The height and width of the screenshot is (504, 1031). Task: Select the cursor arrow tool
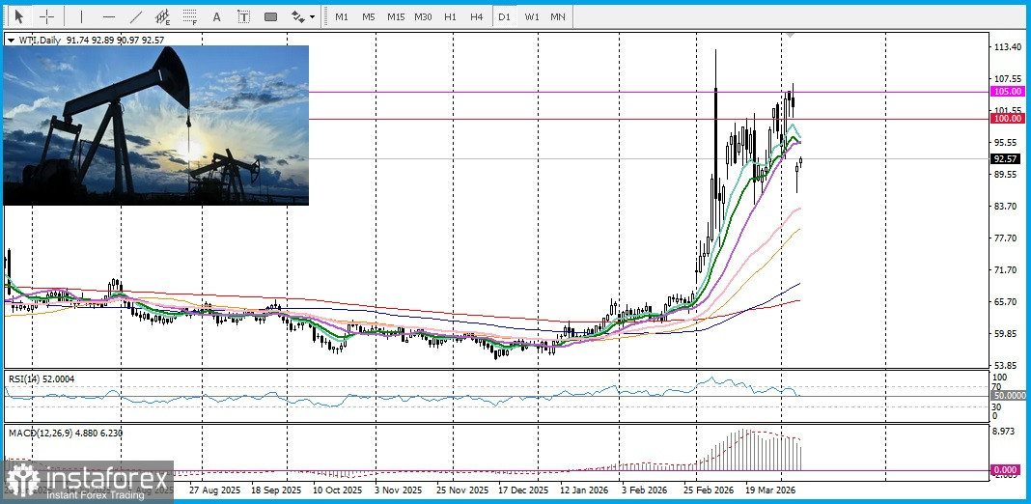(18, 16)
